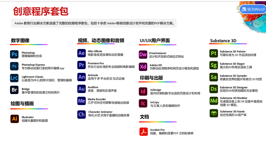
Task: Select the 'Adobe XD' name text
Action: click(156, 65)
